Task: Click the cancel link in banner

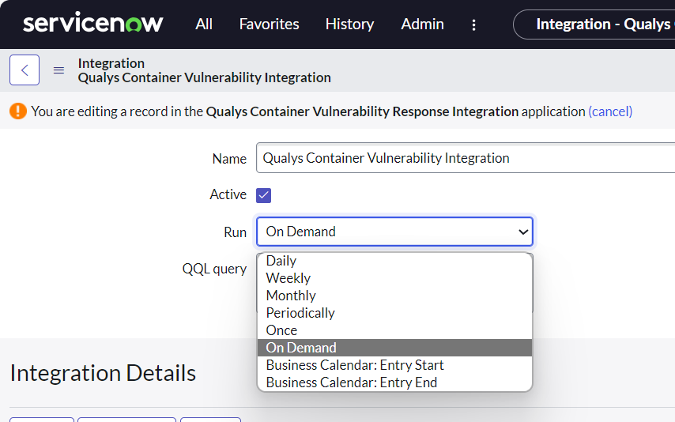Action: tap(610, 111)
